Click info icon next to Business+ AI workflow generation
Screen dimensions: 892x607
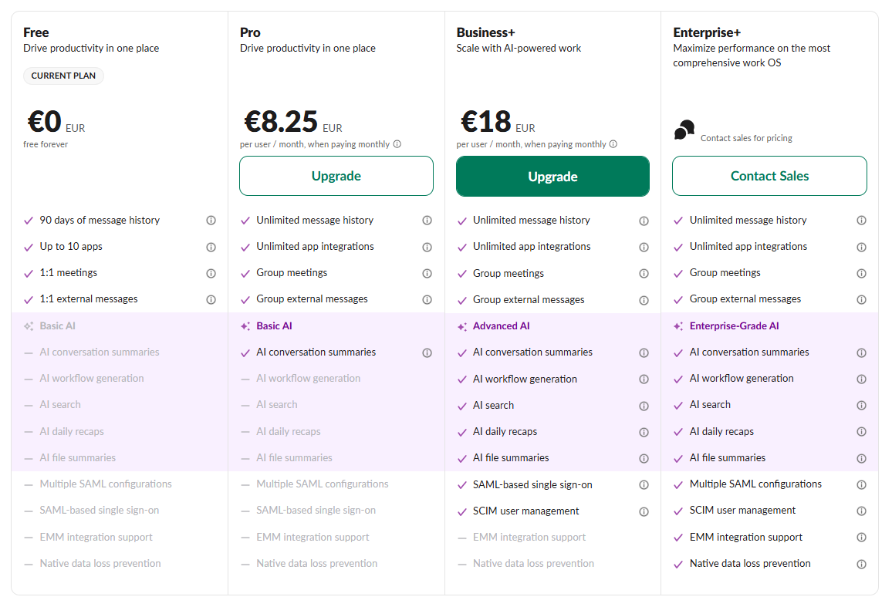coord(644,379)
